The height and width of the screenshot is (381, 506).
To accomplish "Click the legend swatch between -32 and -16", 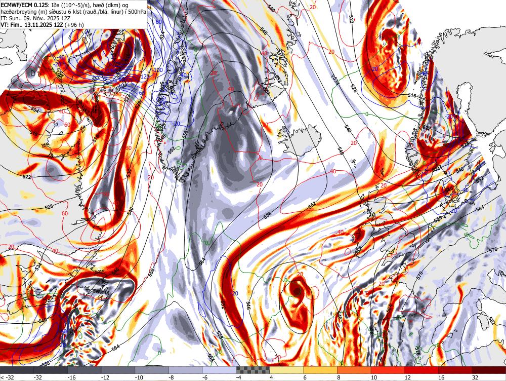I will 51,370.
